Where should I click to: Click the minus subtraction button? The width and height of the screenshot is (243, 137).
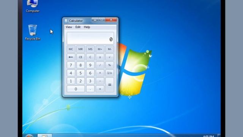click(x=100, y=81)
